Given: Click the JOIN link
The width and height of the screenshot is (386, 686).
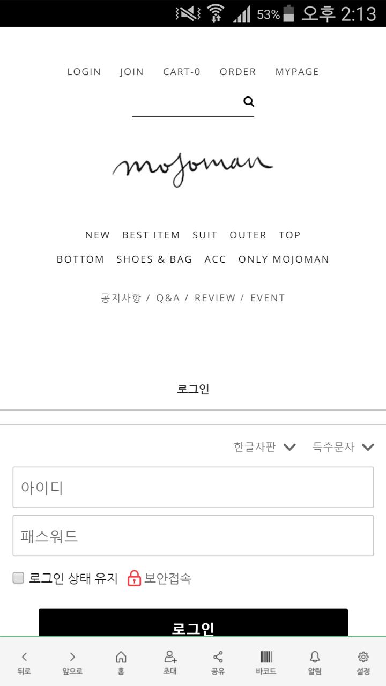Looking at the screenshot, I should [132, 72].
